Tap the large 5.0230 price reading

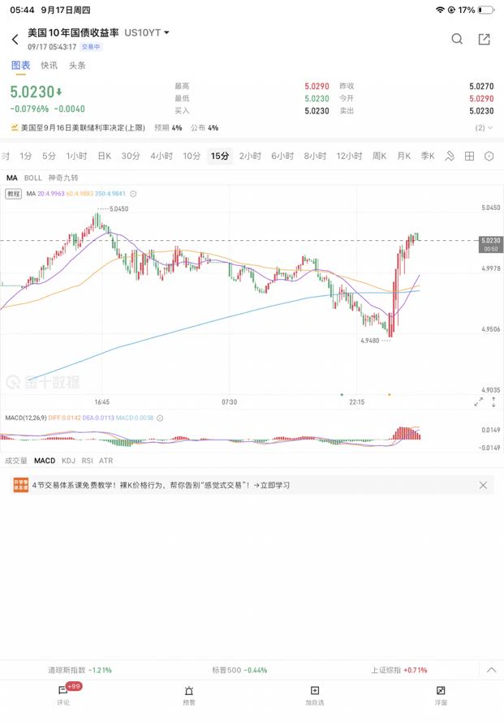click(x=32, y=92)
